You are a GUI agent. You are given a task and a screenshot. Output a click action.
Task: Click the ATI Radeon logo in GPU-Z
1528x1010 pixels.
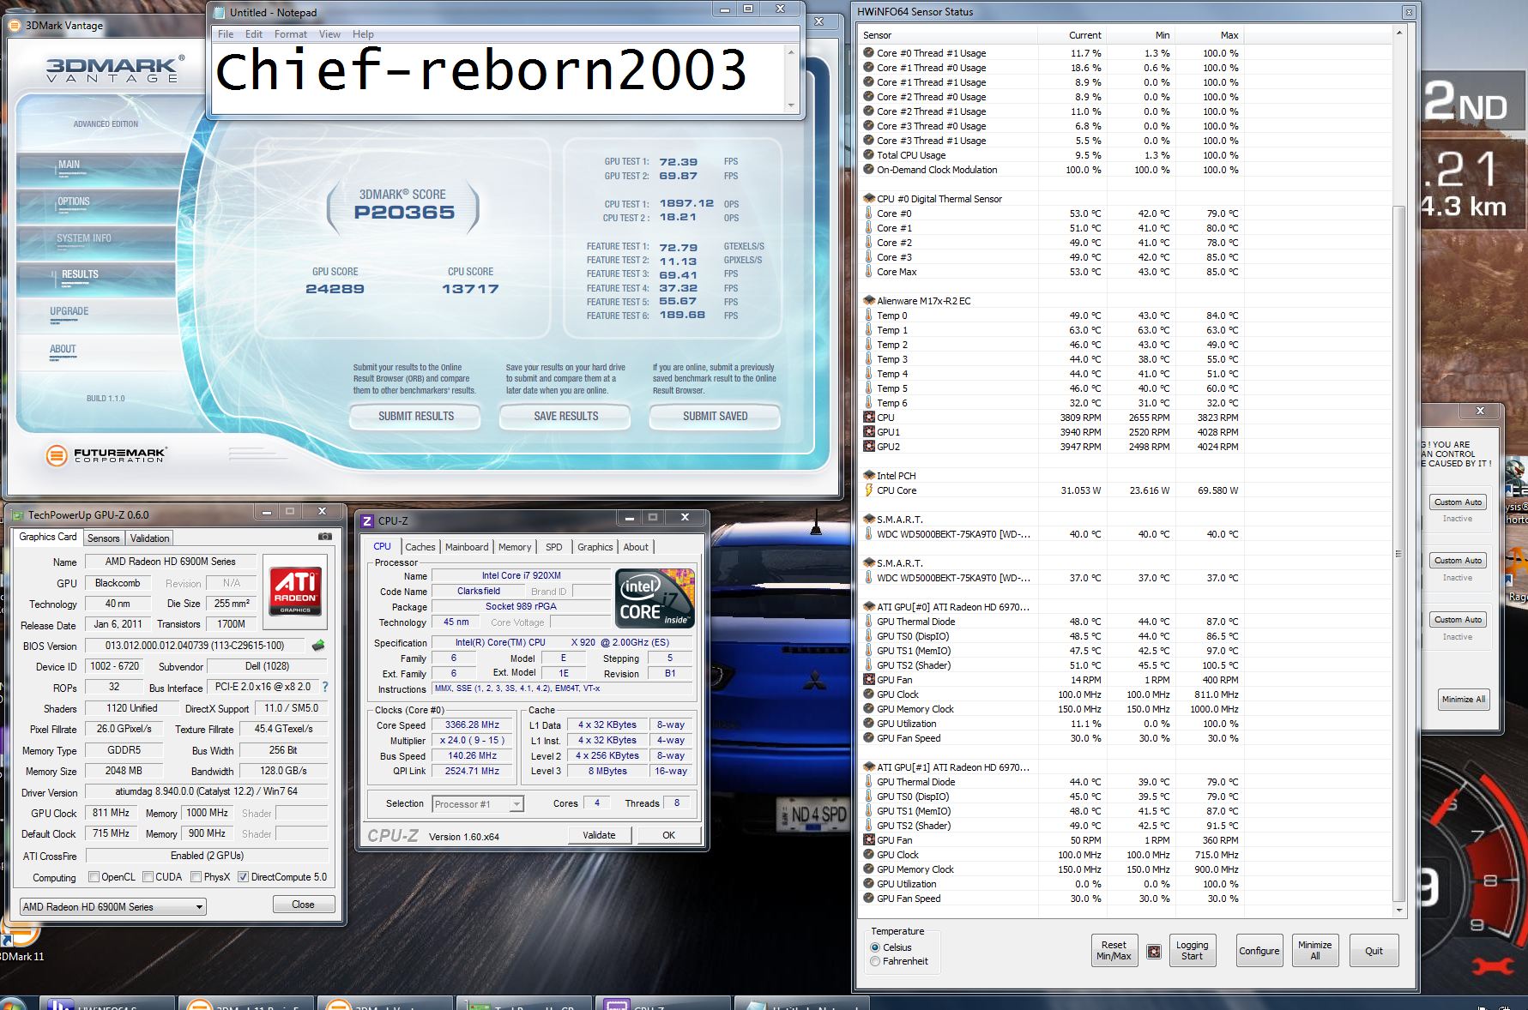(295, 590)
